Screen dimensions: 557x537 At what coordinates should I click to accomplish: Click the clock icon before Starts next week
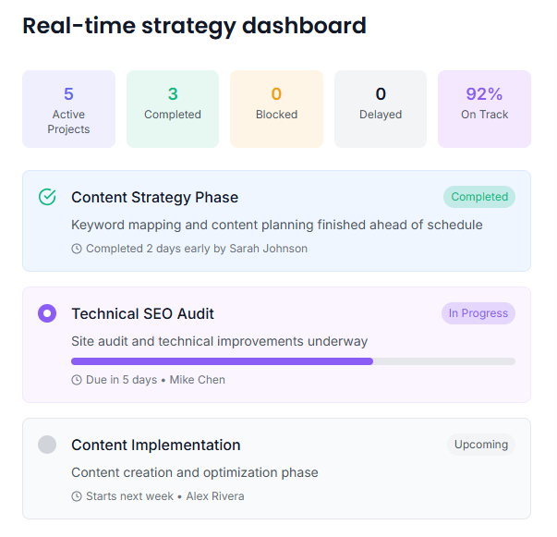tap(77, 496)
